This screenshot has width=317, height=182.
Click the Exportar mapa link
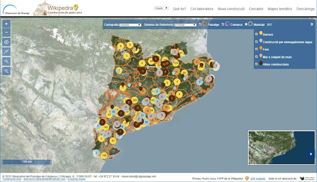click(x=76, y=179)
